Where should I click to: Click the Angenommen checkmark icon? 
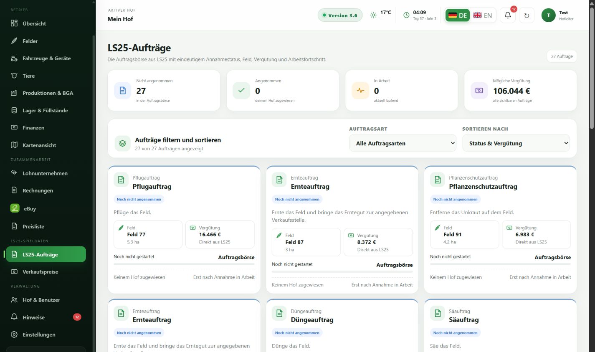[241, 90]
